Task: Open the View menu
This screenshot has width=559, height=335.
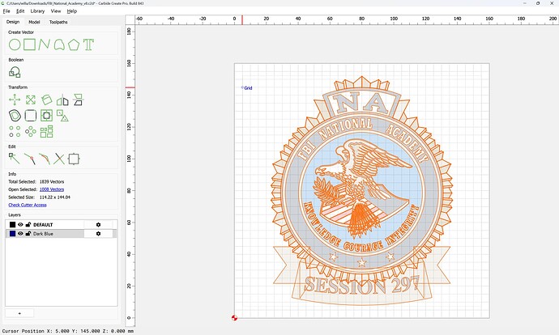Action: point(56,11)
